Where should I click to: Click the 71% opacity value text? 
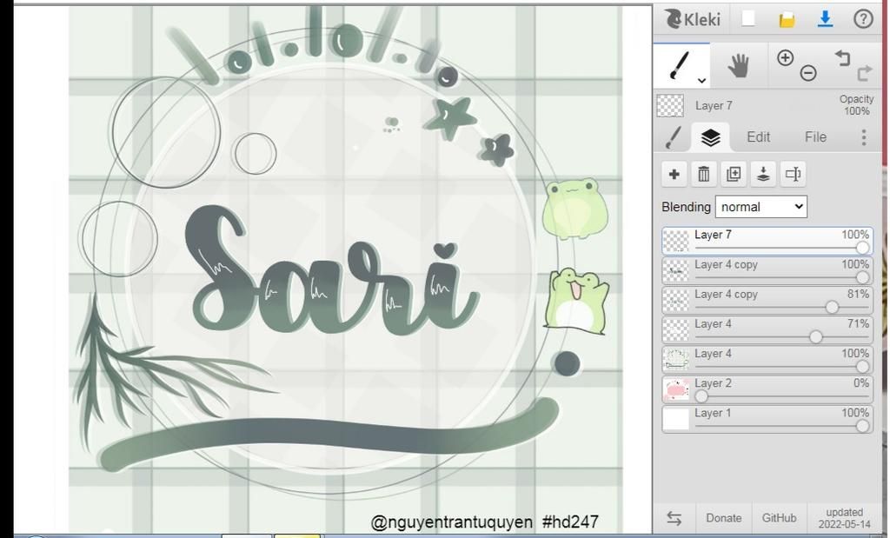[858, 323]
